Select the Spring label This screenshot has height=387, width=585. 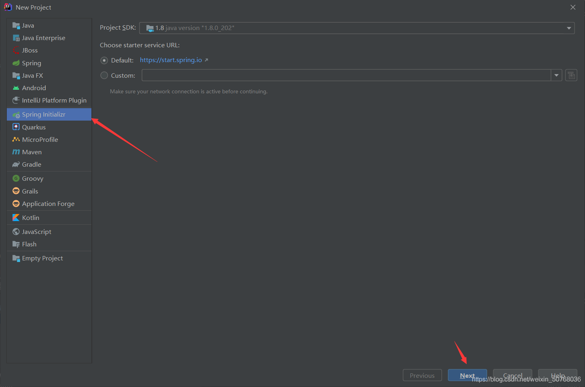pos(32,63)
